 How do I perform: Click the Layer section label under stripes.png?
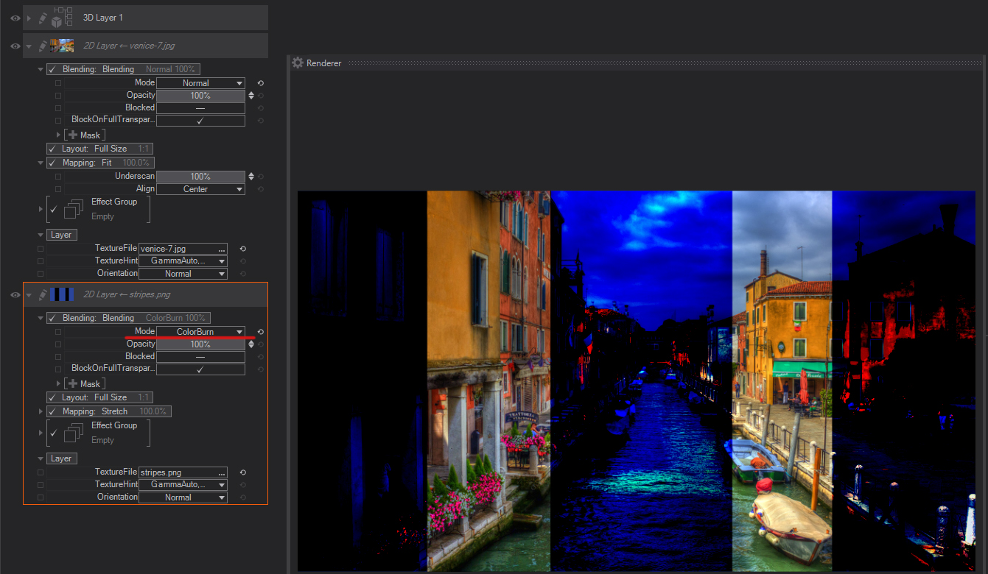tap(61, 458)
